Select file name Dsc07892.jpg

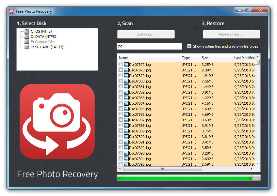[140, 148]
